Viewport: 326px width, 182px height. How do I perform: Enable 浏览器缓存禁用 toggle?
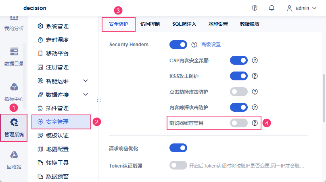(238, 123)
